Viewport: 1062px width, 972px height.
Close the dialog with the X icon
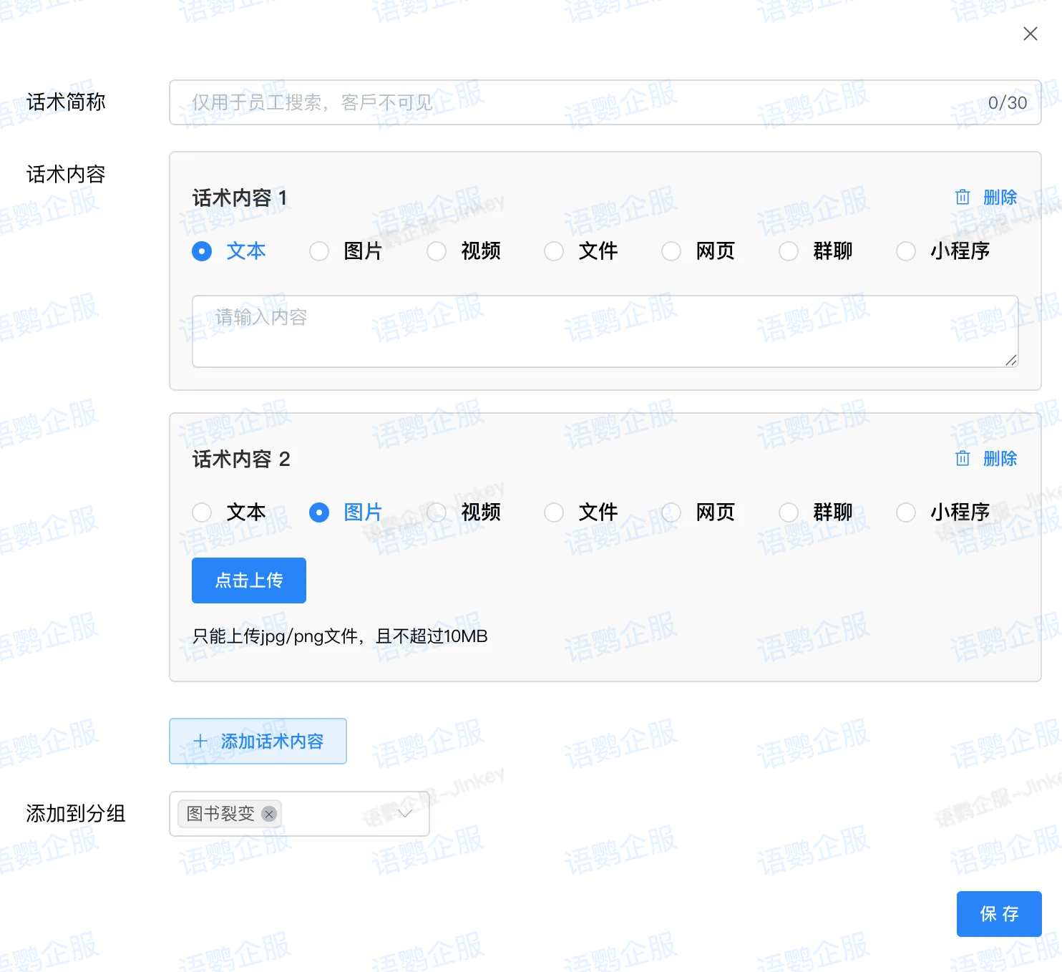(x=1030, y=34)
